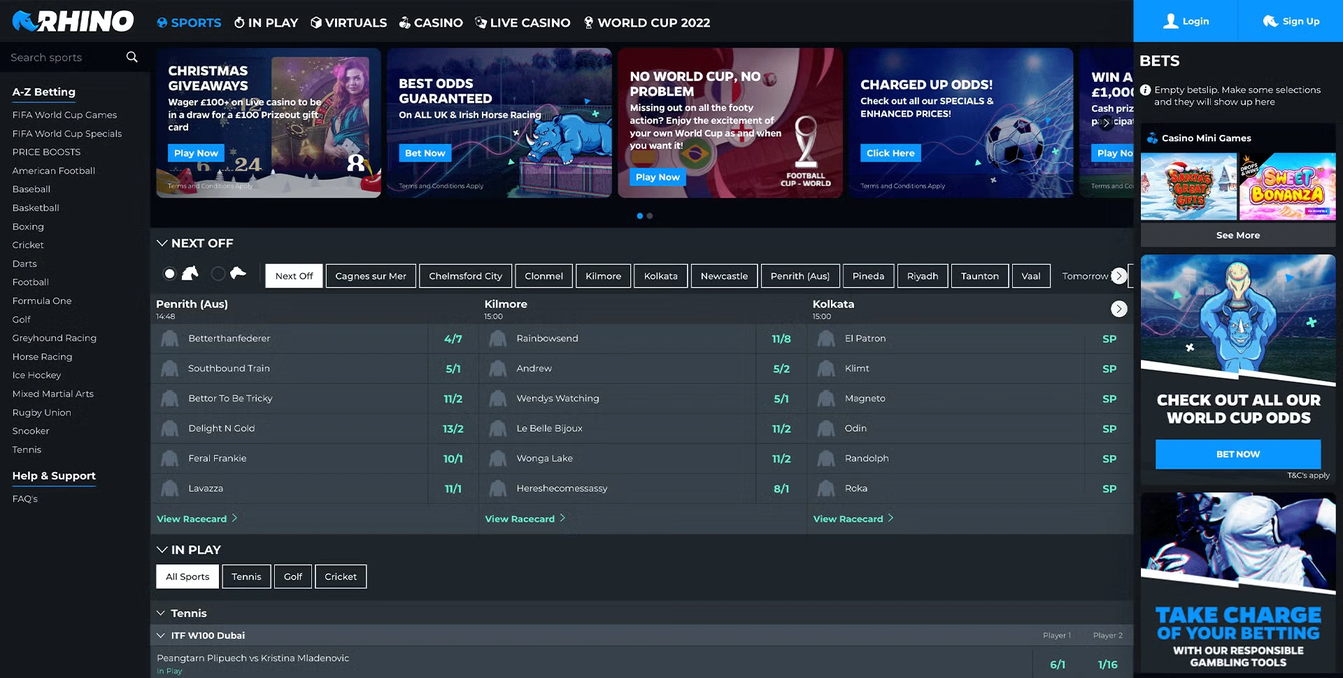Click the info icon in empty betslip
1343x678 pixels.
point(1145,90)
